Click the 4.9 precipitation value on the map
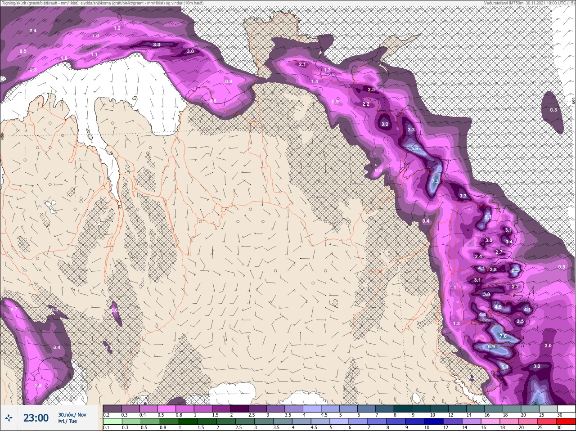The height and width of the screenshot is (431, 576). click(498, 307)
